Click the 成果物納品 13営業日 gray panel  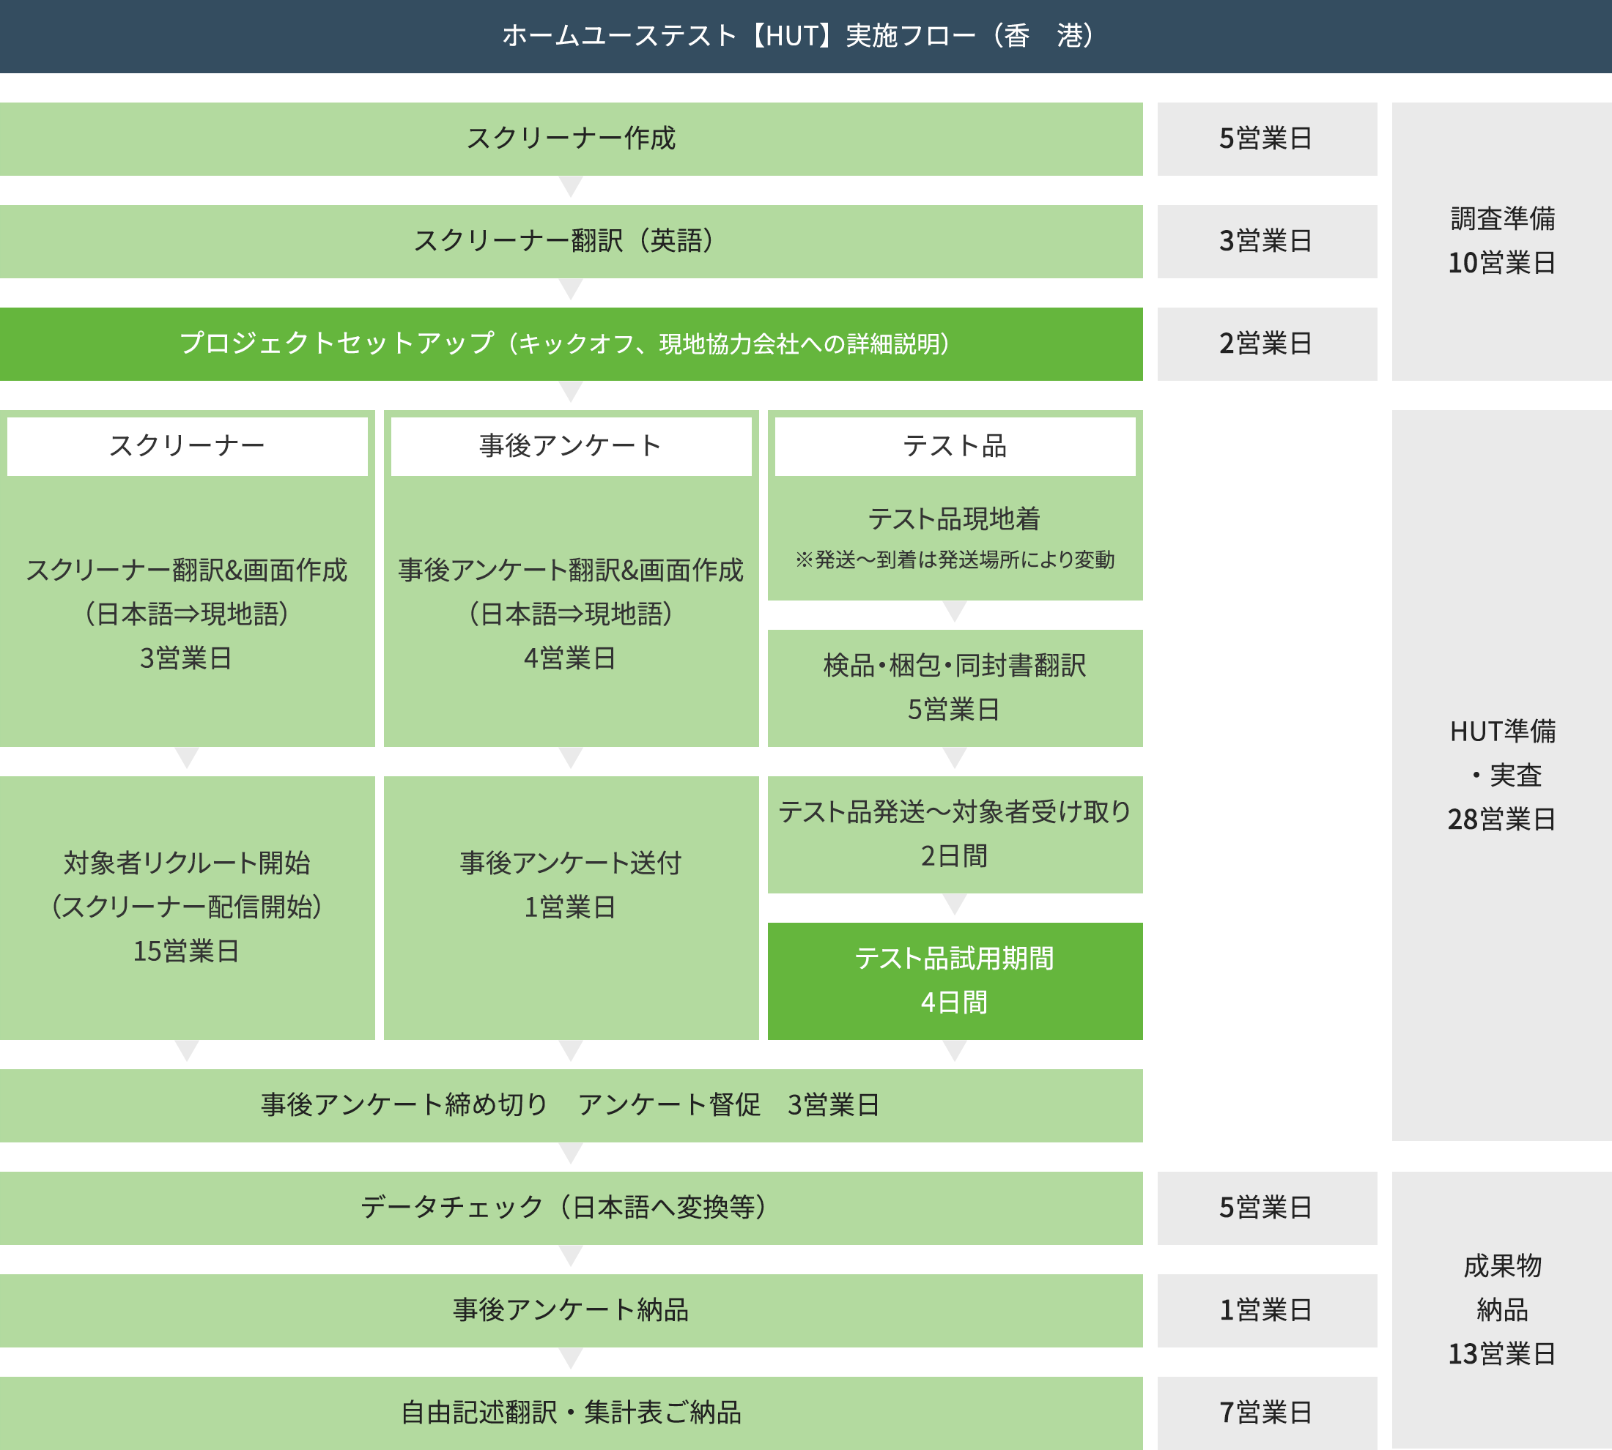tap(1501, 1310)
